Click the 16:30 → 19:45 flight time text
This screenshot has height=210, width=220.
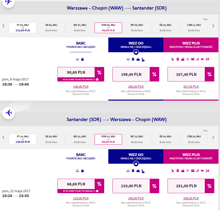(x=16, y=84)
